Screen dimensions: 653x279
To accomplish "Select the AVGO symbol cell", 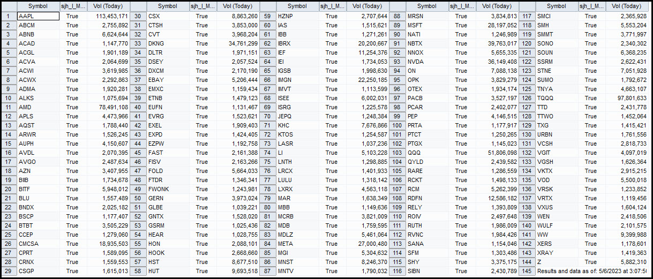I will pyautogui.click(x=38, y=162).
